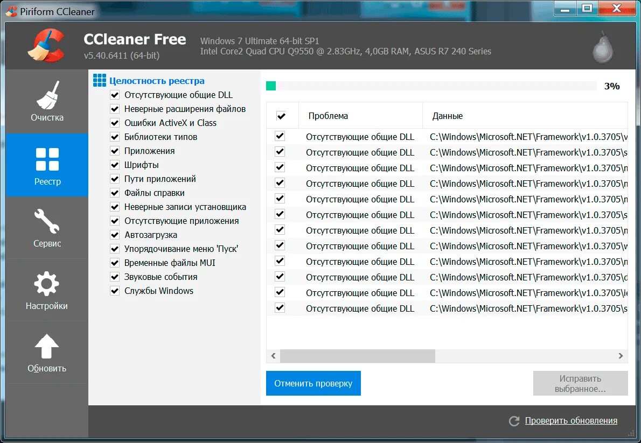Click the Данные column header

coord(525,116)
